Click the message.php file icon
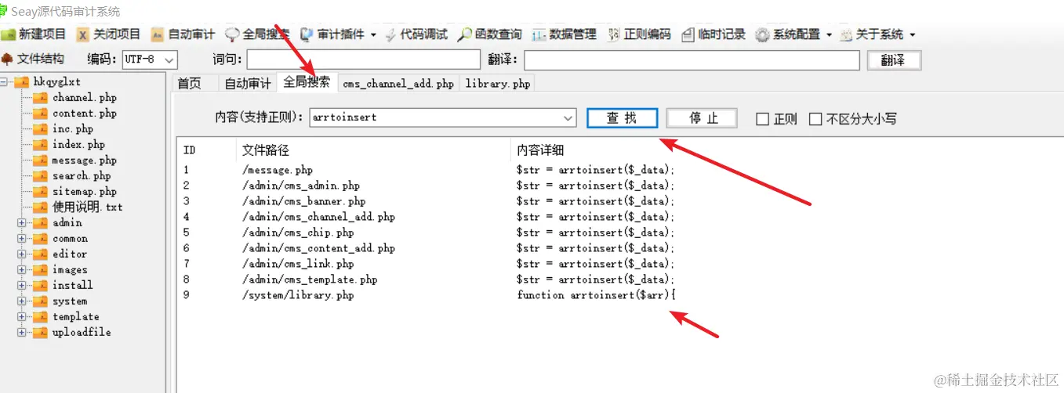The height and width of the screenshot is (393, 1064). 40,160
